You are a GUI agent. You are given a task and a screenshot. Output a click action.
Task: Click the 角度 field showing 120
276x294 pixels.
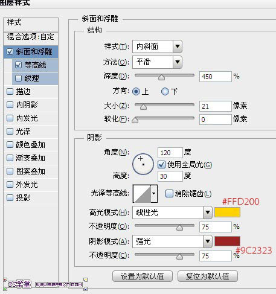click(x=170, y=153)
